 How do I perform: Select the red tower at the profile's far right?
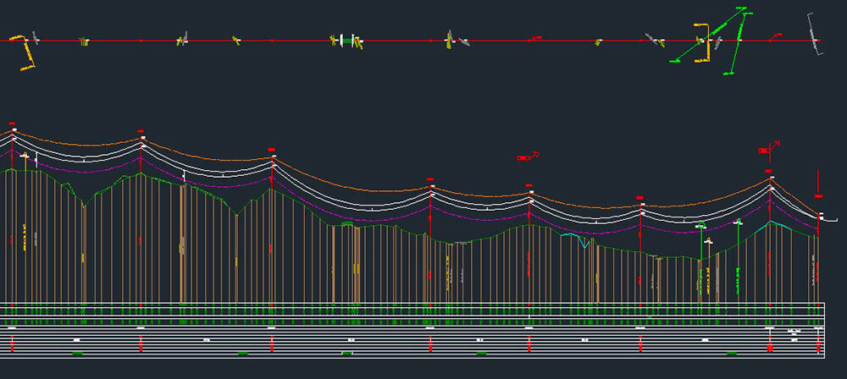point(818,254)
